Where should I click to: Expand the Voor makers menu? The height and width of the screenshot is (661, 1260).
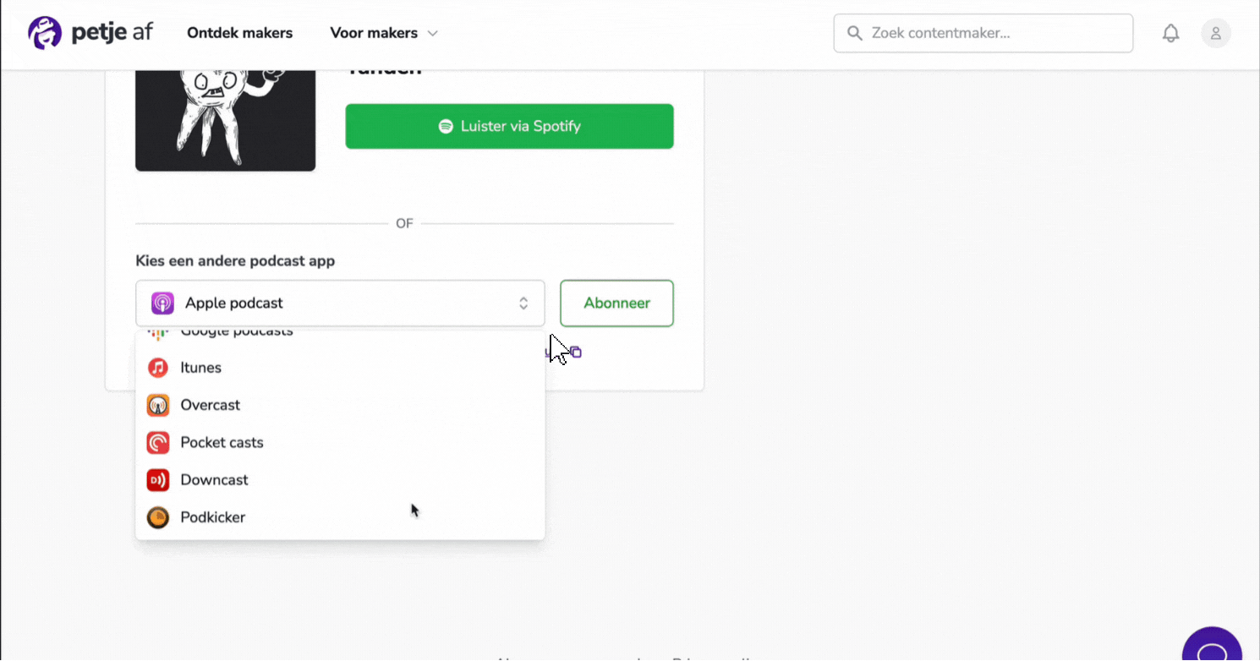coord(384,33)
